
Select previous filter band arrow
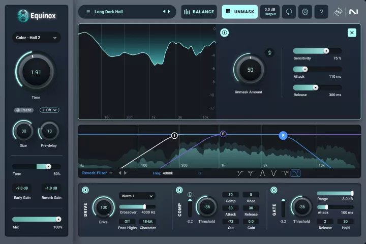click(x=120, y=173)
